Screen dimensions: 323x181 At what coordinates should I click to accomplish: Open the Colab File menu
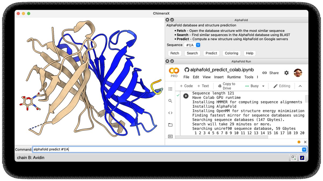coord(186,77)
